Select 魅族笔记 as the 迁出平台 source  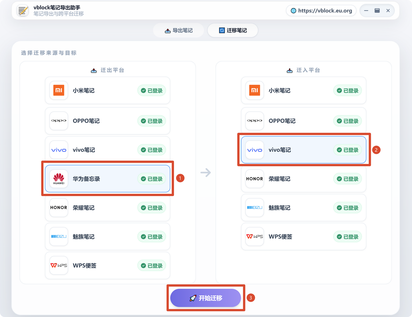pos(108,236)
